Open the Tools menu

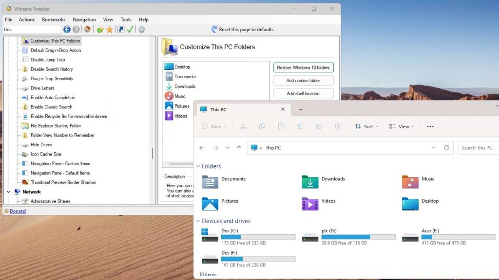[126, 19]
